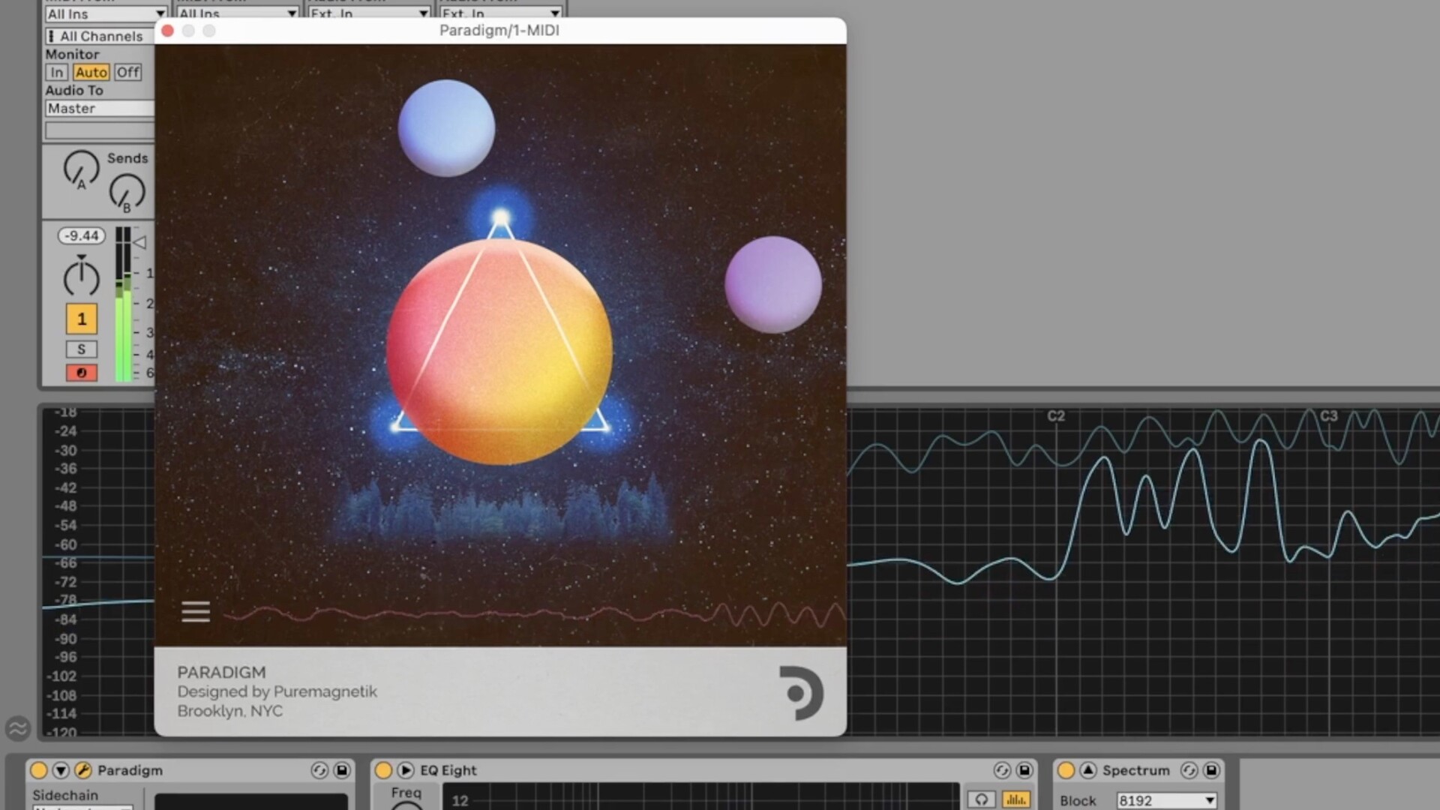
Task: Save Spectrum device preset via disk icon
Action: coord(1211,770)
